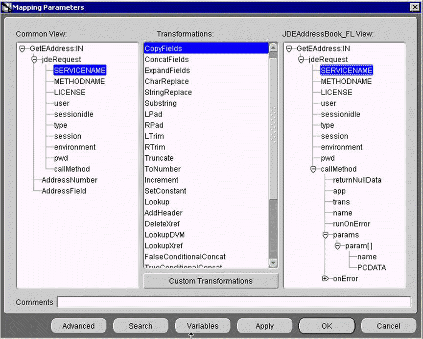Select type in JDEAddressBook_FL View
423x339 pixels.
coord(327,125)
